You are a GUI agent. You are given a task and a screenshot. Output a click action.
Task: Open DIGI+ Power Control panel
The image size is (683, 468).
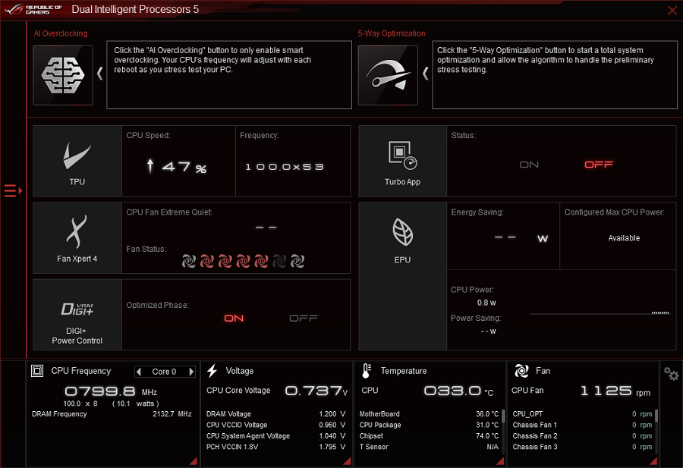(x=77, y=314)
